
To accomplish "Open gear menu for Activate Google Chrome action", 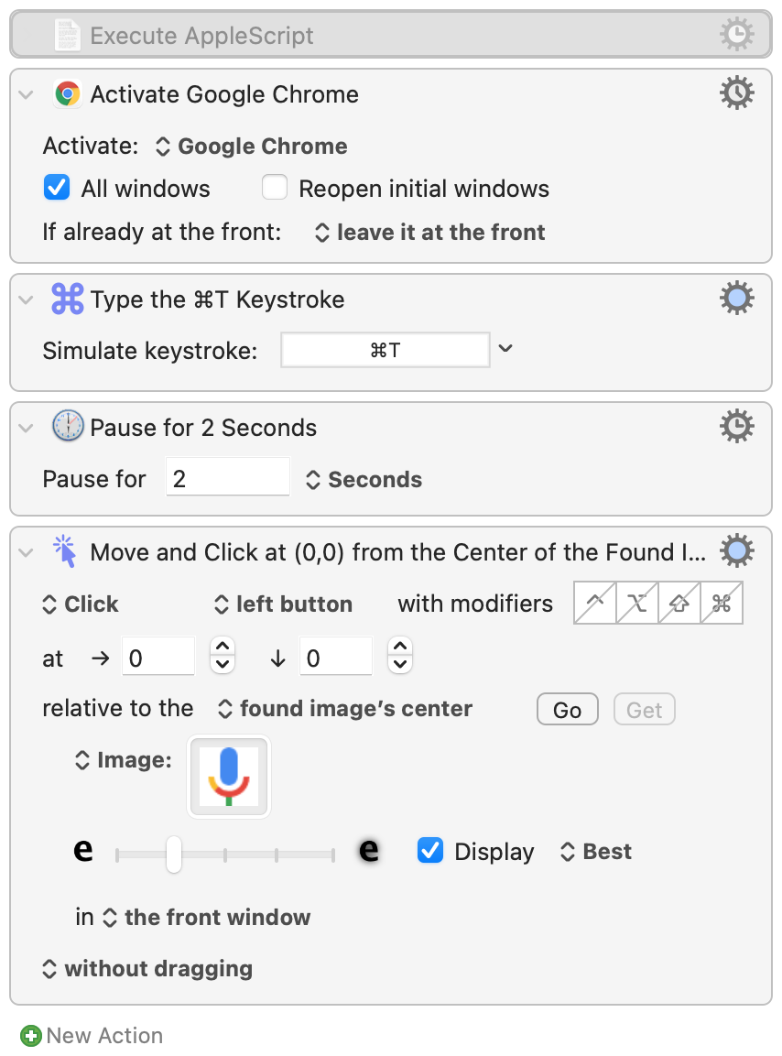I will pyautogui.click(x=736, y=93).
